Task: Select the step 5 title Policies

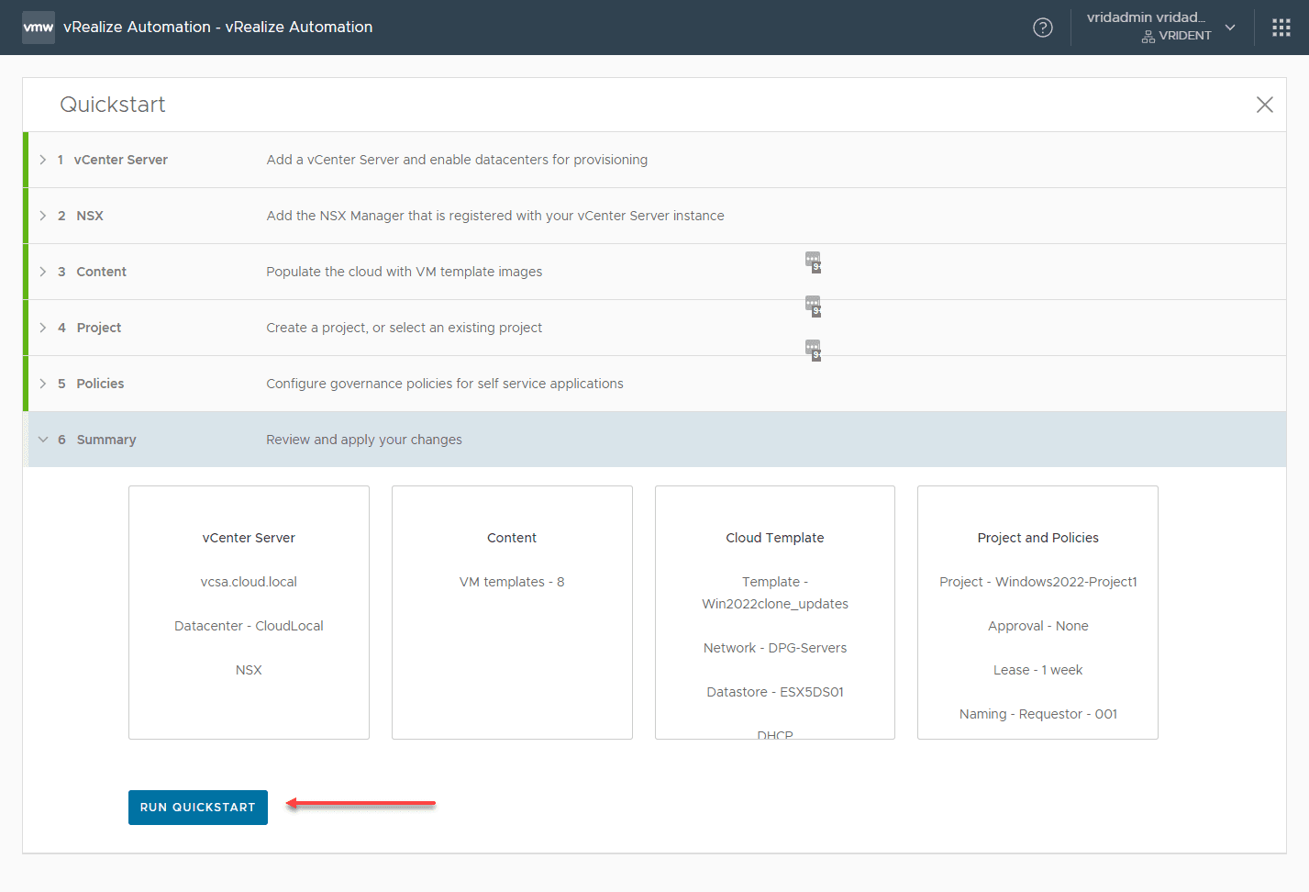Action: point(100,384)
